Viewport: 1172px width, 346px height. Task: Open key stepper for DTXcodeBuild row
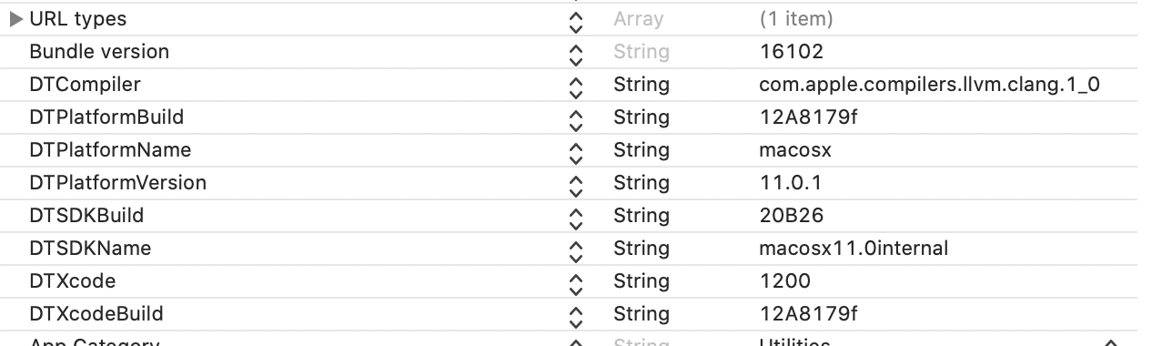[x=574, y=314]
